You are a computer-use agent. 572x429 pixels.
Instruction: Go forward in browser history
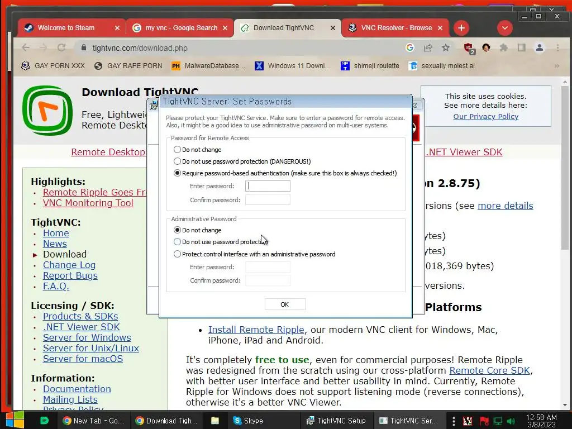coord(44,48)
